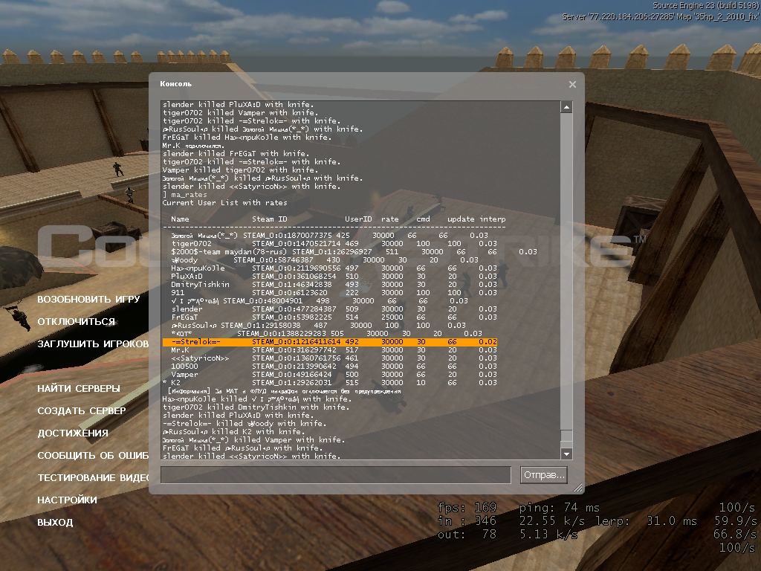Image resolution: width=761 pixels, height=571 pixels.
Task: Click the interp column header
Action: 493,219
